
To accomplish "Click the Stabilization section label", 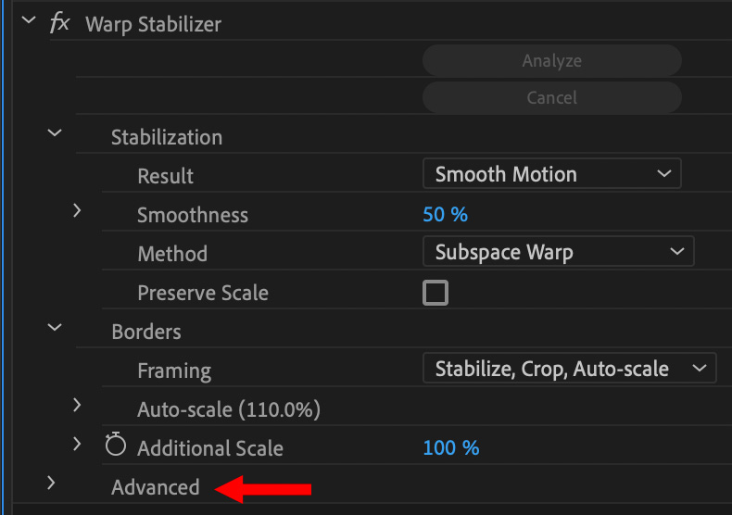I will [167, 137].
